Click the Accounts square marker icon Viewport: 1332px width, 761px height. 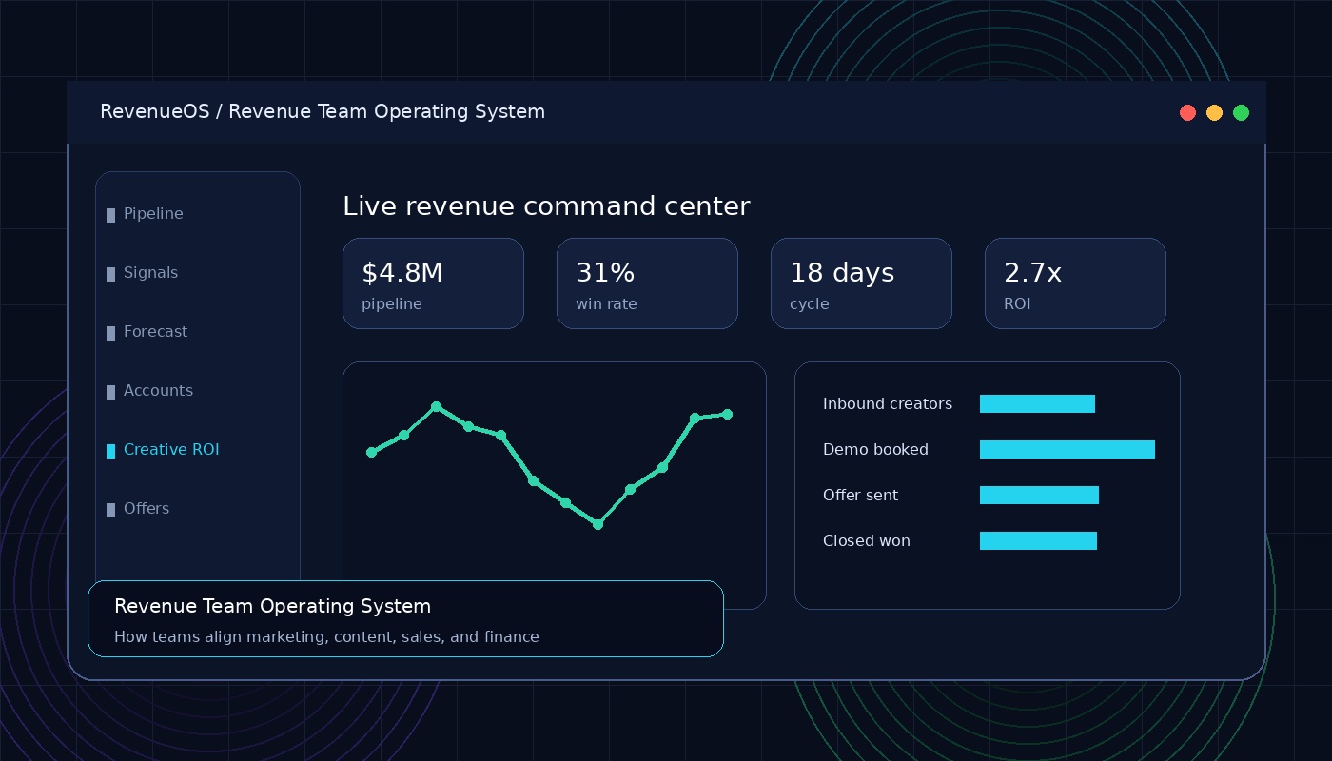(x=110, y=393)
